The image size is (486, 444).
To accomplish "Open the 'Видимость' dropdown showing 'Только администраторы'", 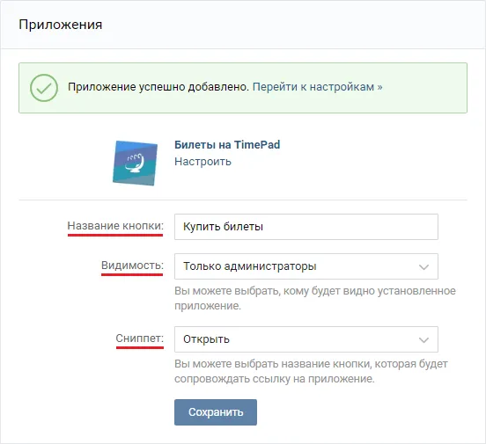I will pos(306,266).
